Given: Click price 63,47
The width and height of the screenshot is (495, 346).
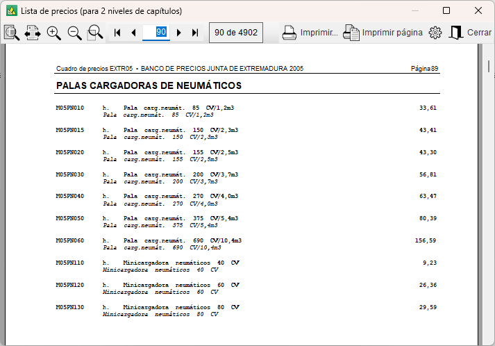Looking at the screenshot, I should 428,196.
